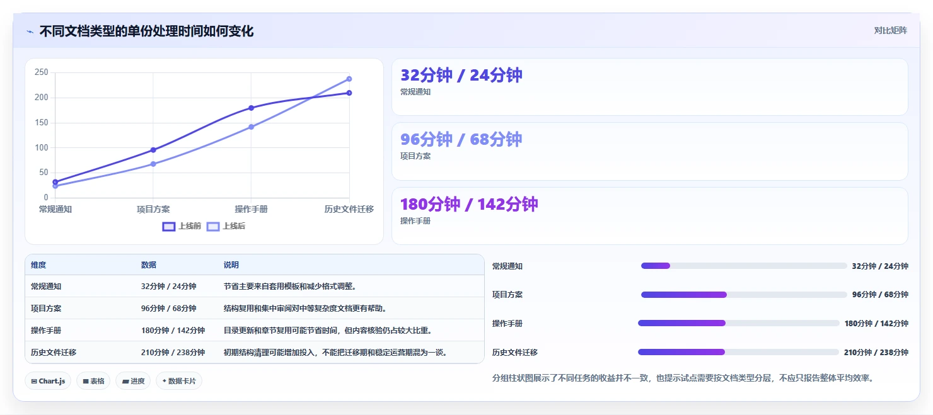Click the 项目方案 progress bar

pyautogui.click(x=744, y=295)
